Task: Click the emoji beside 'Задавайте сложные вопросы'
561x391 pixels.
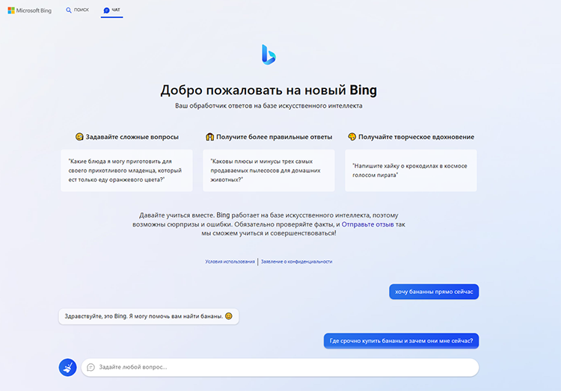Action: click(x=79, y=137)
